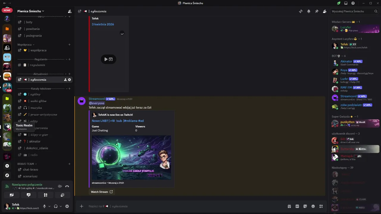Add a channel to BRAVO TEAM category

(x=69, y=164)
